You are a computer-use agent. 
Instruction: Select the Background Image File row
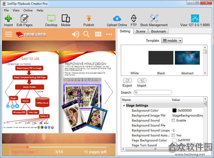tap(162, 116)
